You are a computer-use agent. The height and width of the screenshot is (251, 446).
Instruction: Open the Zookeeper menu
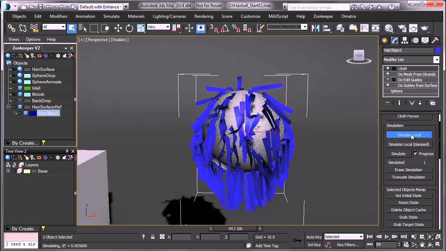tap(324, 16)
